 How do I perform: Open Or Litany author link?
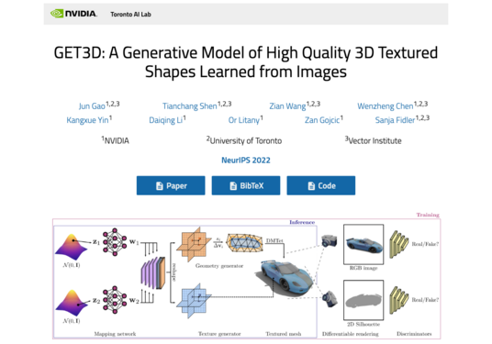point(244,120)
